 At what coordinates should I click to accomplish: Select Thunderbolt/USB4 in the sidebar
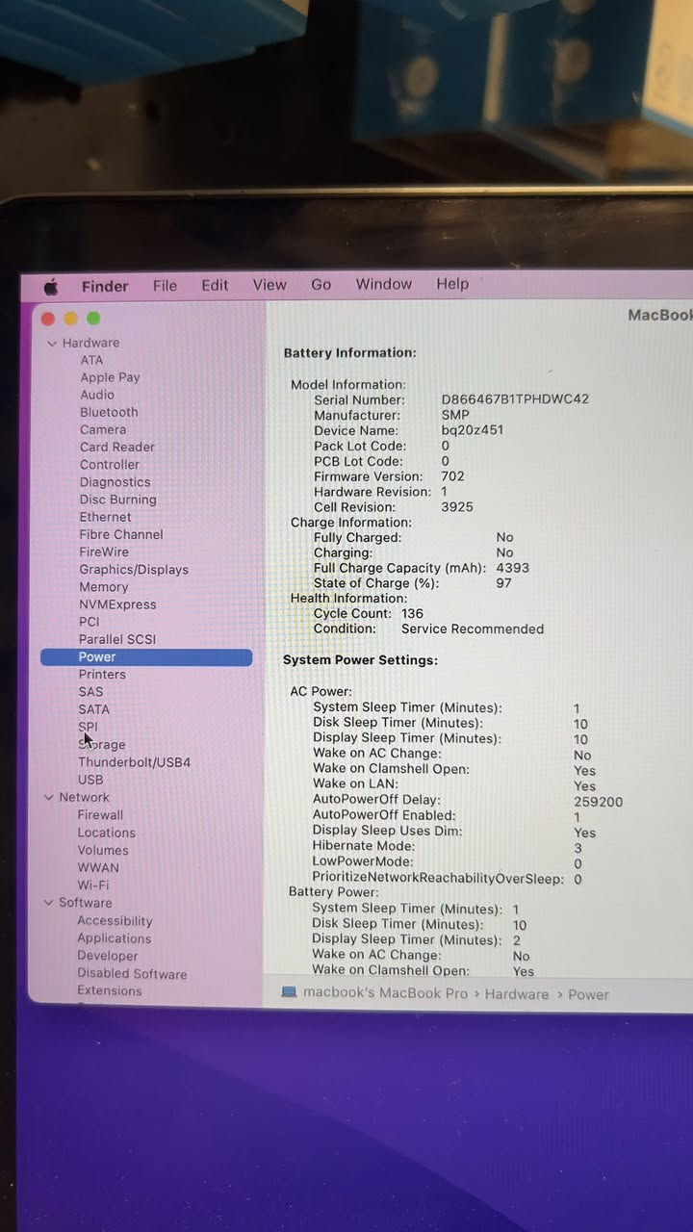tap(134, 762)
